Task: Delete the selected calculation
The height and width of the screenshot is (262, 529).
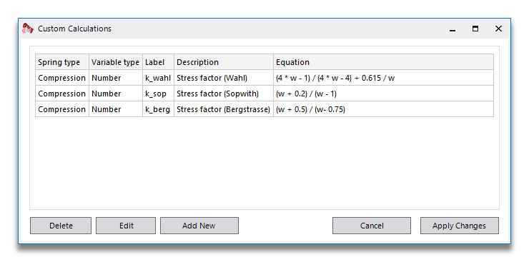Action: pos(61,226)
